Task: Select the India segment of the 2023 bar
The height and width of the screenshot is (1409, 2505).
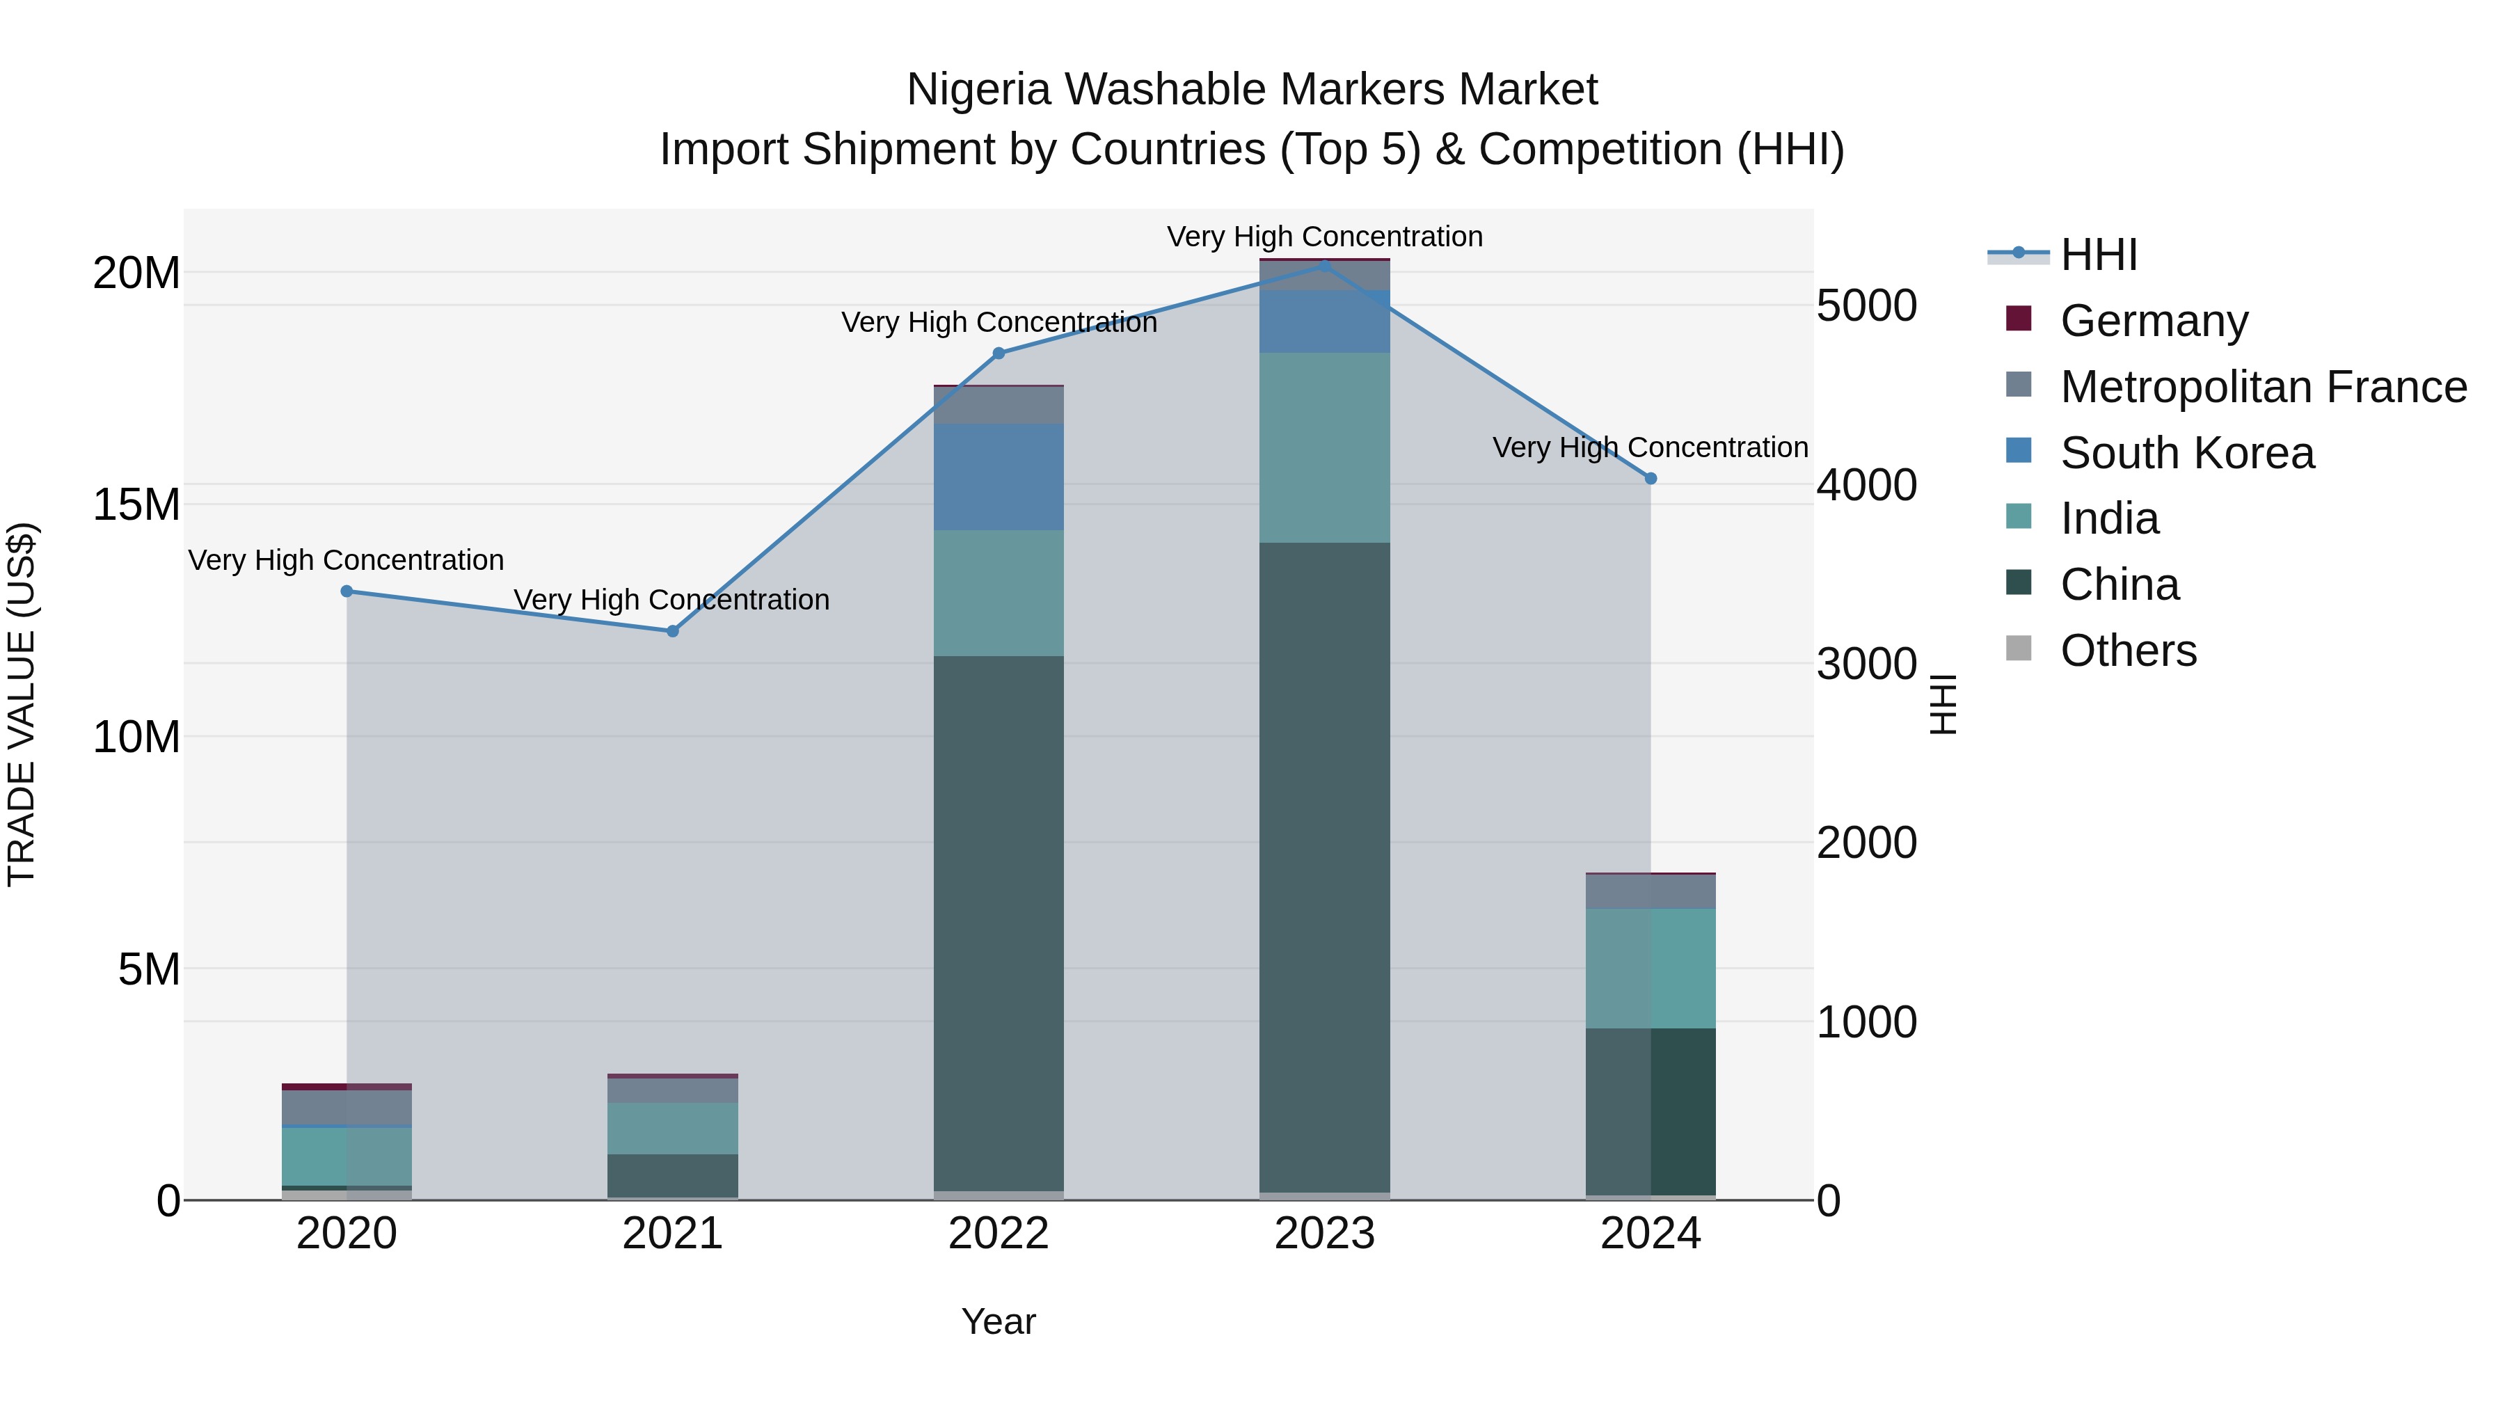Action: (1324, 447)
